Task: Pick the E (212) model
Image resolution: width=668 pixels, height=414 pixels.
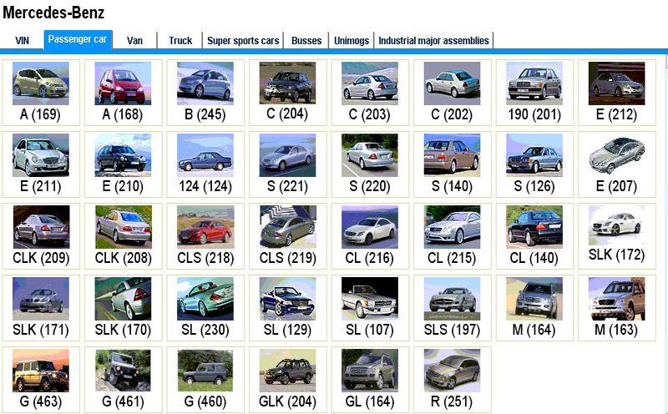Action: pos(616,93)
